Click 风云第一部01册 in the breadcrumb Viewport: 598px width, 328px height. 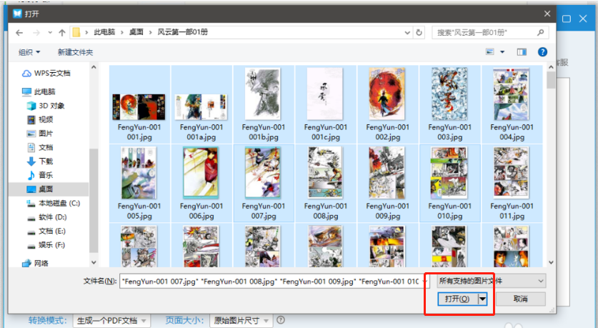point(183,32)
